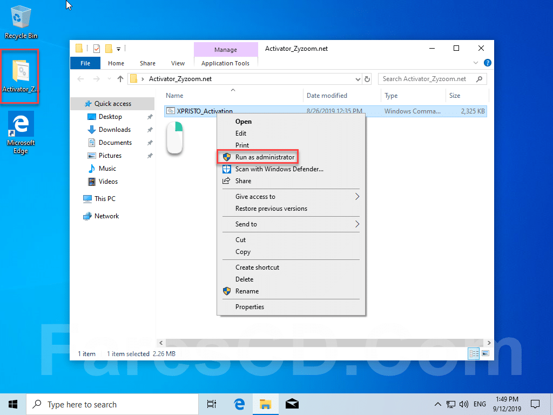Choose Rename in context menu
This screenshot has width=553, height=415.
coord(291,291)
